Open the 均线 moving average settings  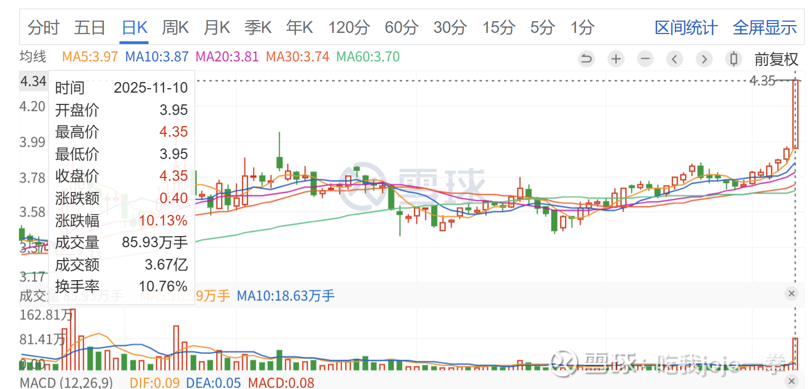(33, 56)
